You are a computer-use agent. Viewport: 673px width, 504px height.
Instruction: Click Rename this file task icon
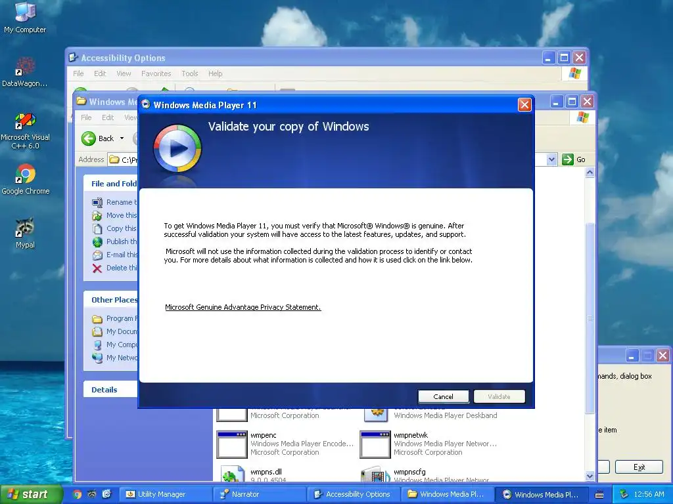pos(97,202)
